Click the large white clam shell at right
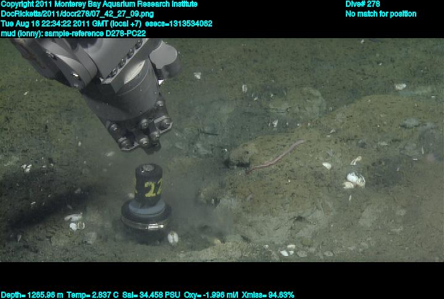 click(x=356, y=179)
